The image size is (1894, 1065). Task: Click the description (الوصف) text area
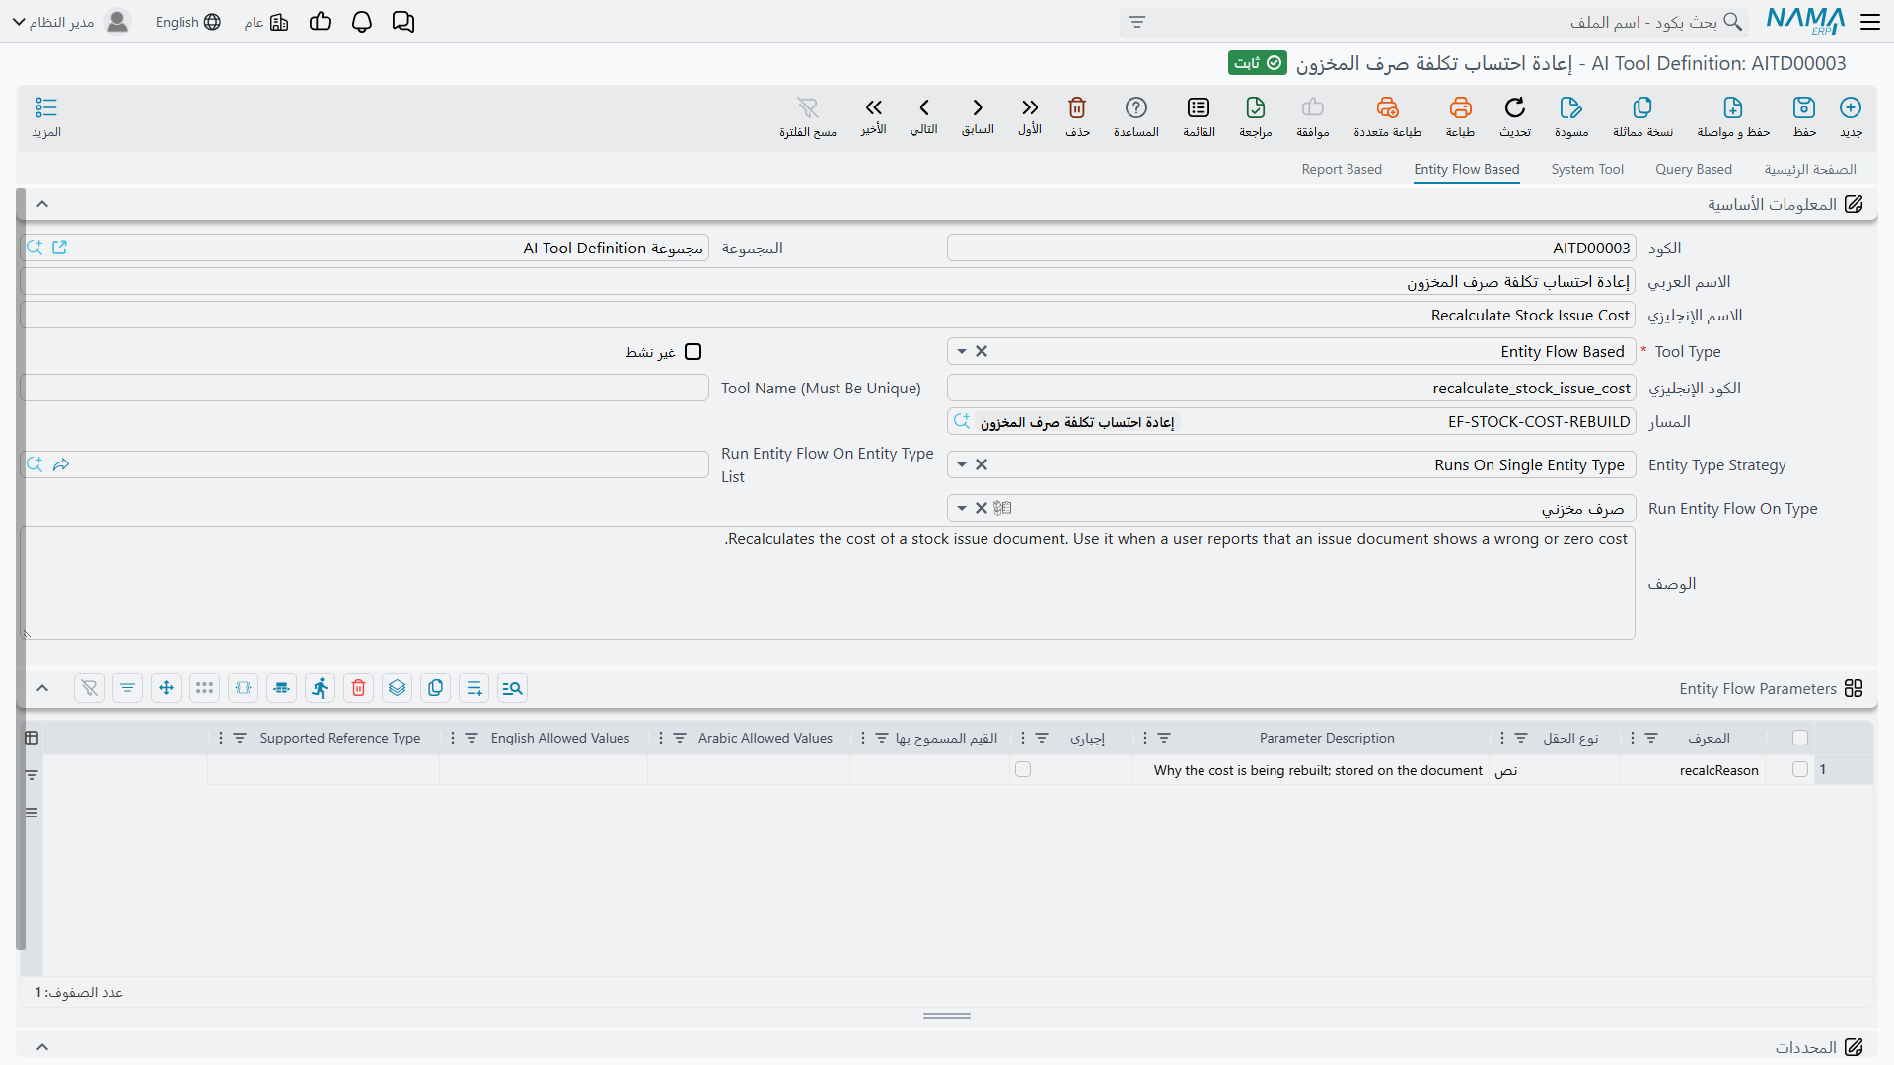[x=828, y=583]
